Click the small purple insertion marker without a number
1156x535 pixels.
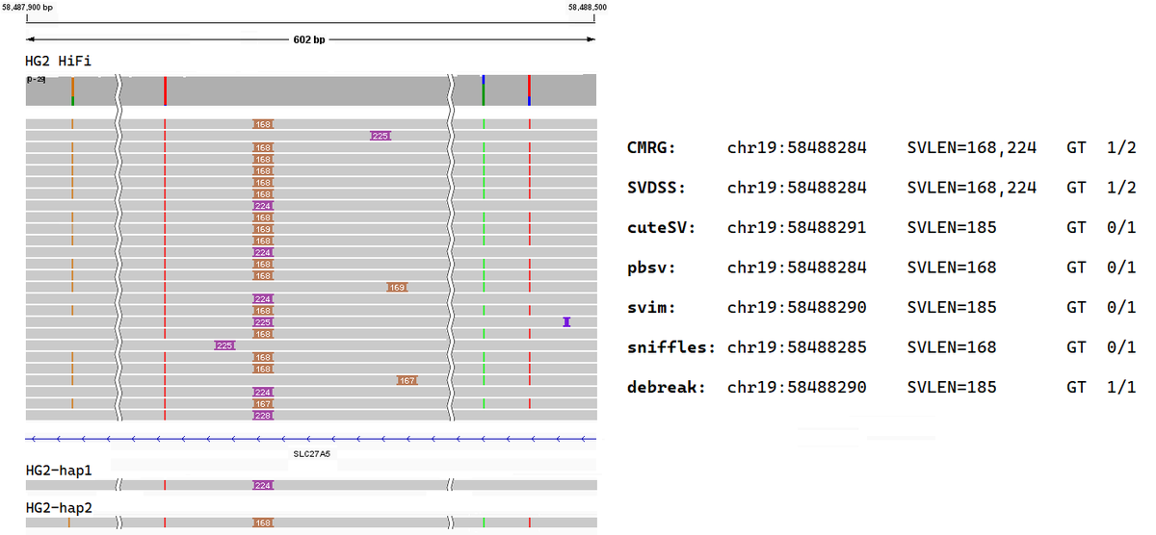[x=566, y=322]
